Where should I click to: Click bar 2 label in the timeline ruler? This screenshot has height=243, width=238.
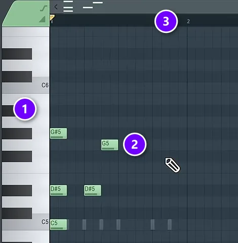[188, 21]
